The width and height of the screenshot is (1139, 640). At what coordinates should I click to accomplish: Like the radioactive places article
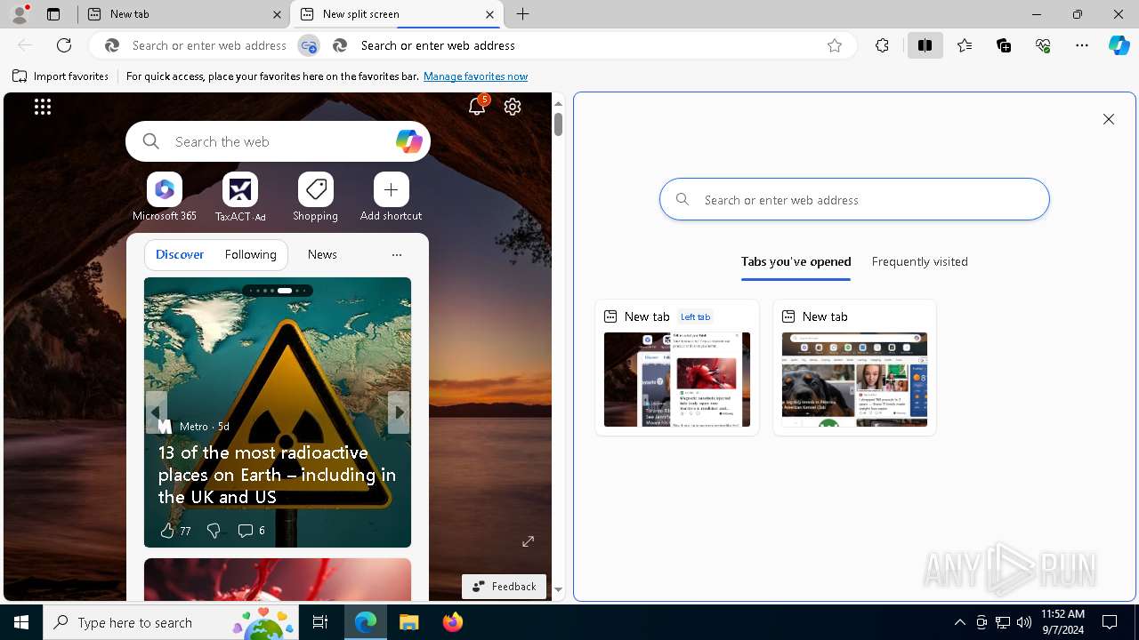(175, 531)
